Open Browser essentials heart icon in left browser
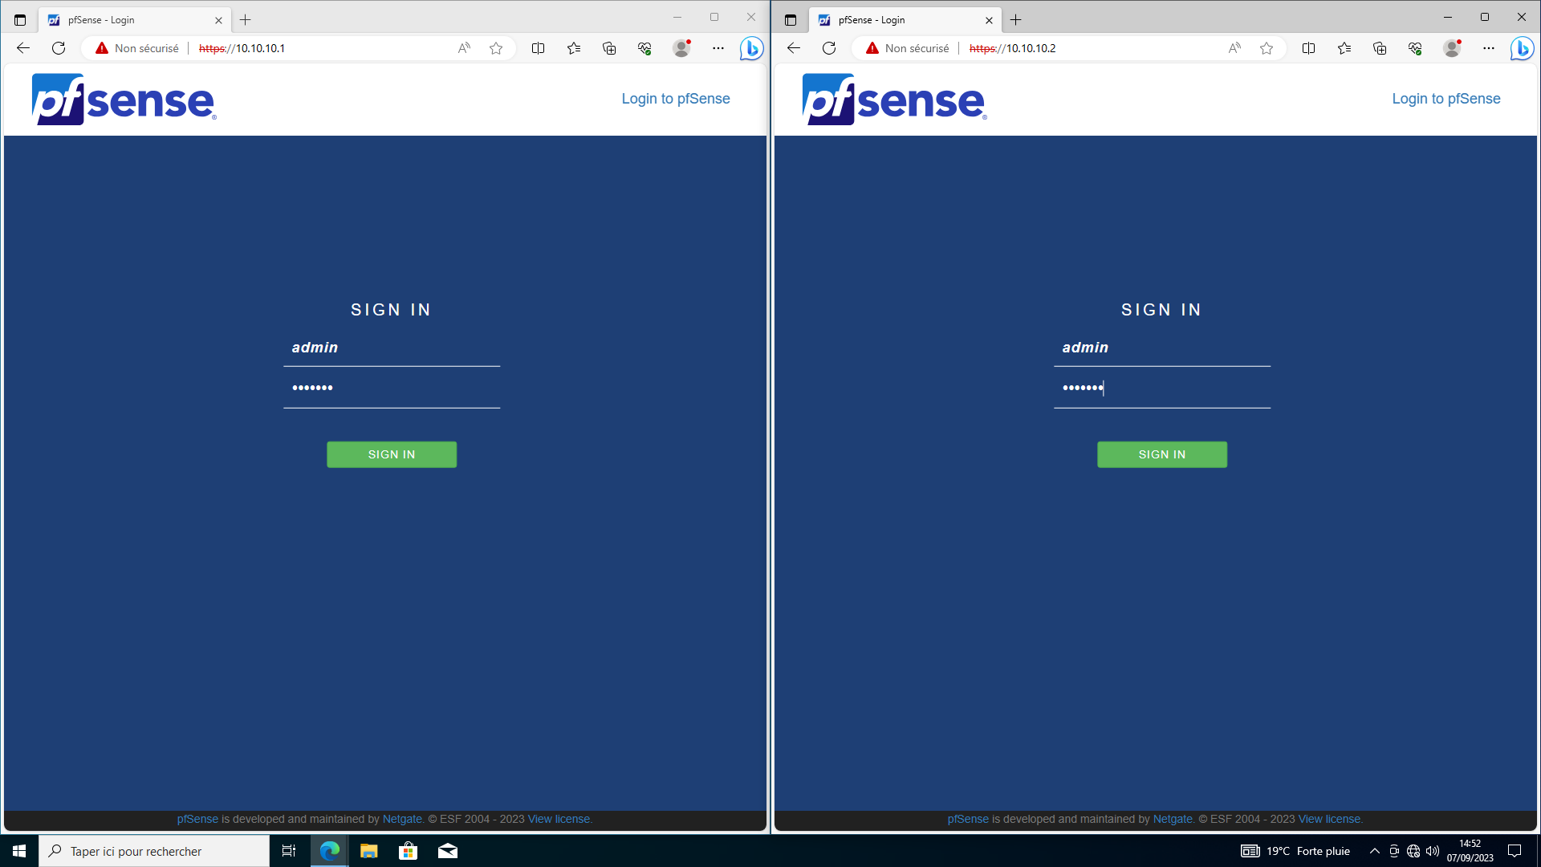 (644, 48)
